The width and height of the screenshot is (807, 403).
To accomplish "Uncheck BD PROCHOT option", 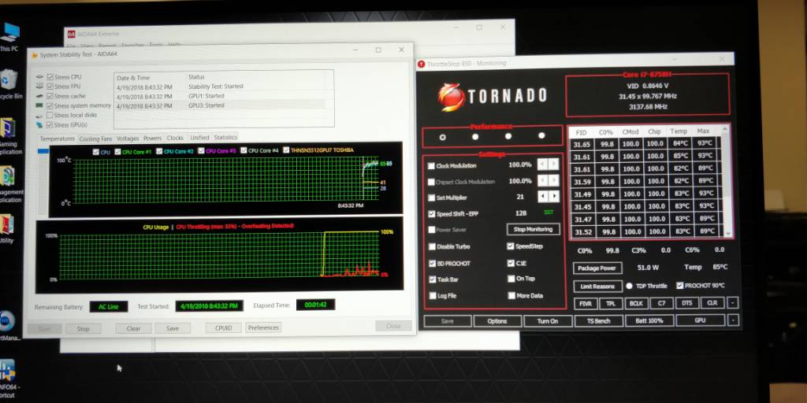I will pyautogui.click(x=431, y=263).
